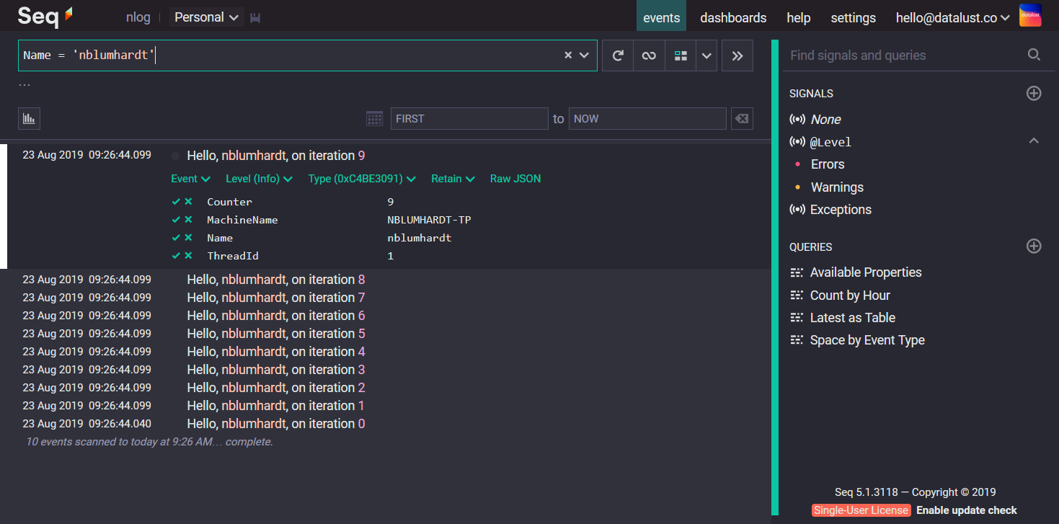
Task: Collapse the signals sidebar with double chevron
Action: coord(737,55)
